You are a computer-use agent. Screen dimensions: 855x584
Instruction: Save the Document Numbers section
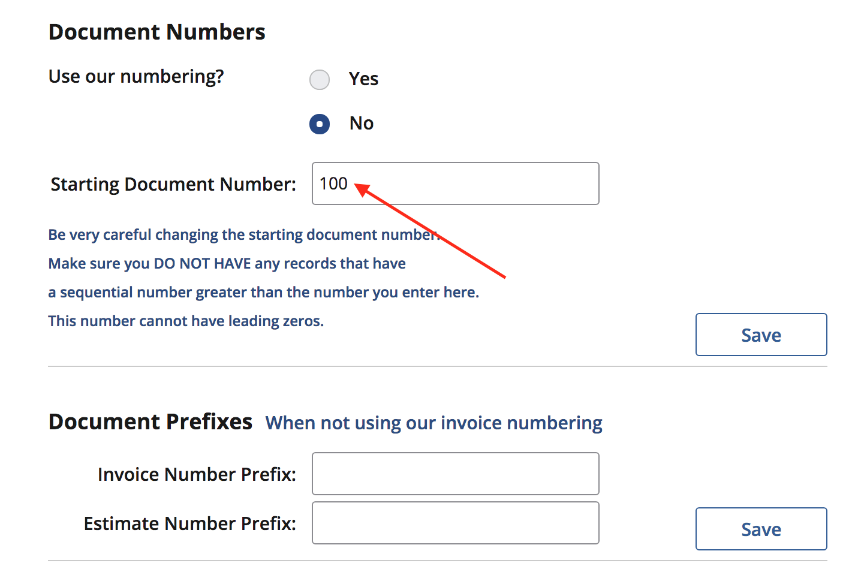[x=761, y=335]
